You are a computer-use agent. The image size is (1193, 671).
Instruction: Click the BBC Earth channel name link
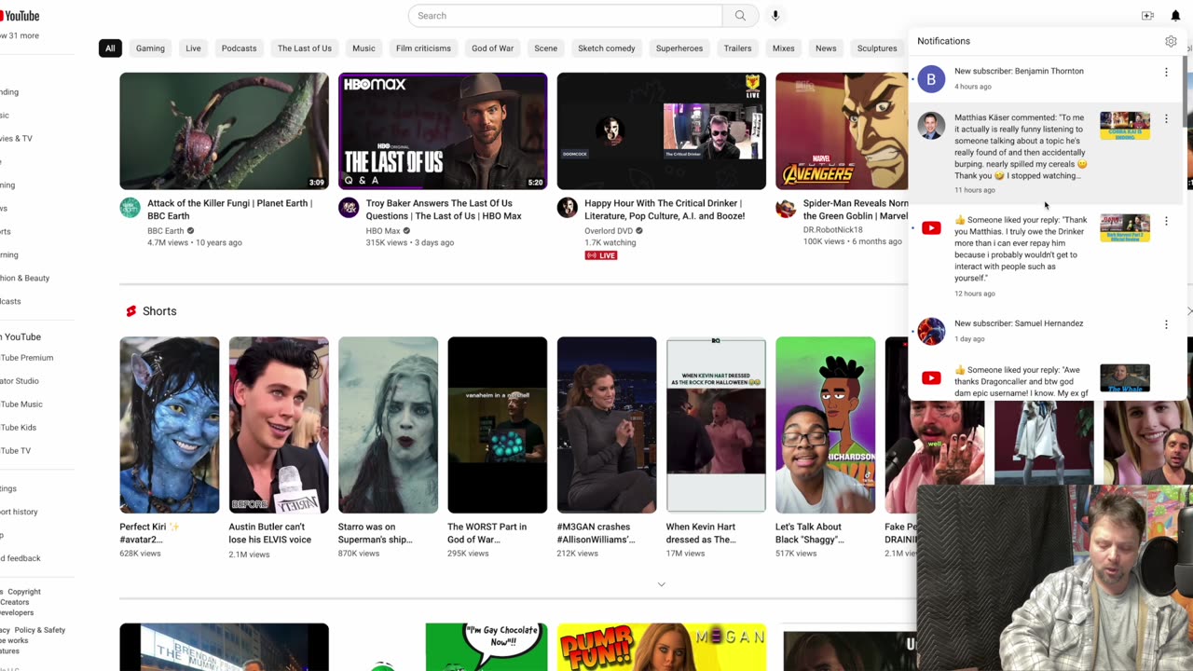166,231
